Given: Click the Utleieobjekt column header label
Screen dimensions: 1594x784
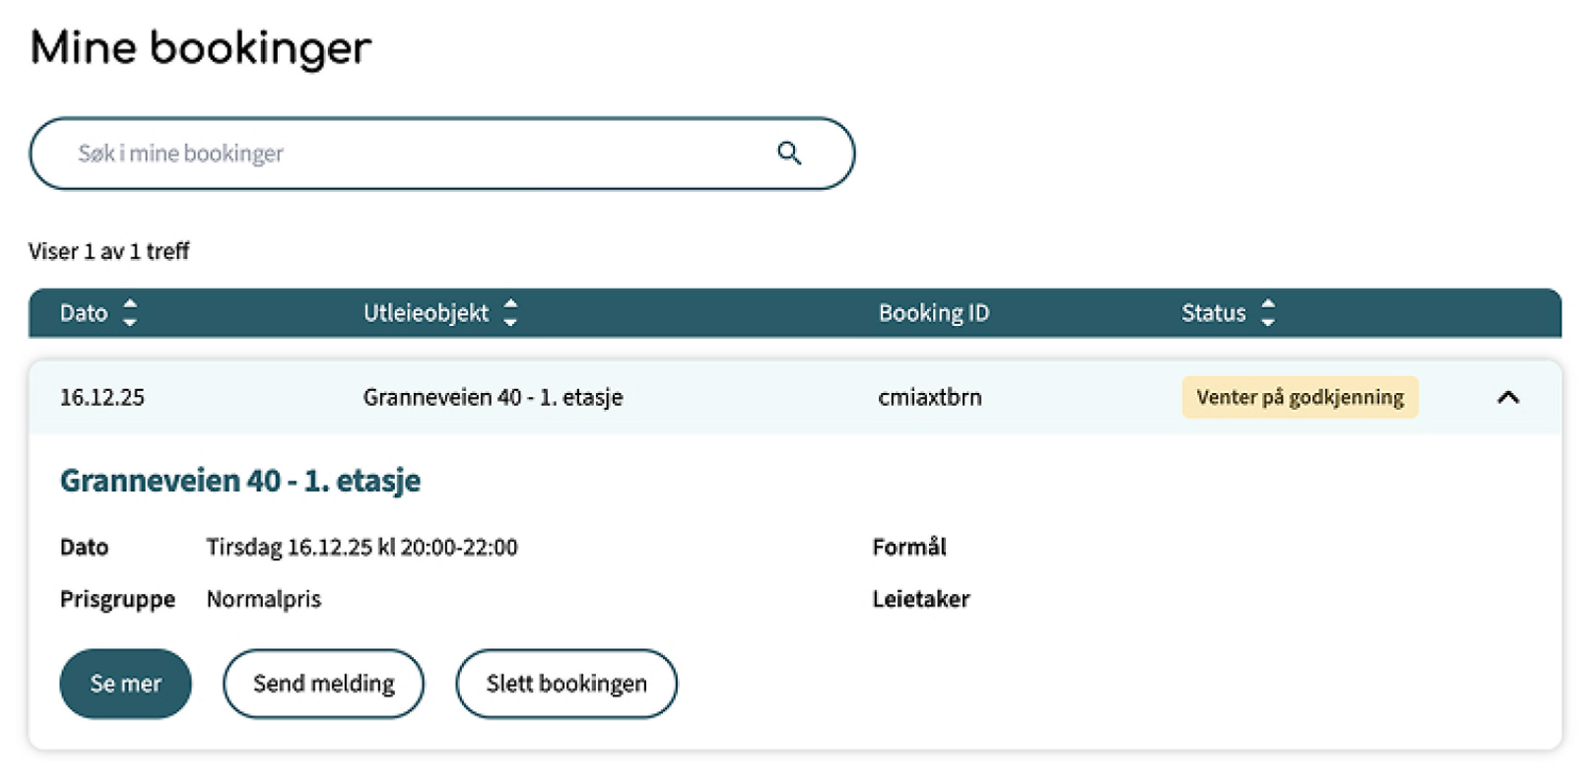Looking at the screenshot, I should [x=426, y=313].
